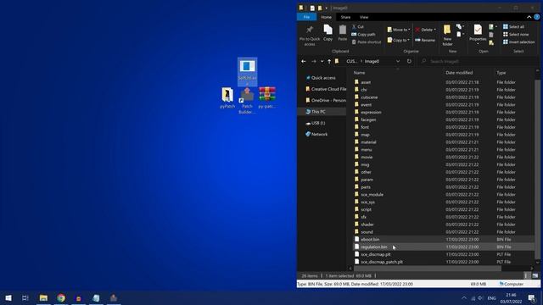543x305 pixels.
Task: Open the File menu tab
Action: click(306, 17)
